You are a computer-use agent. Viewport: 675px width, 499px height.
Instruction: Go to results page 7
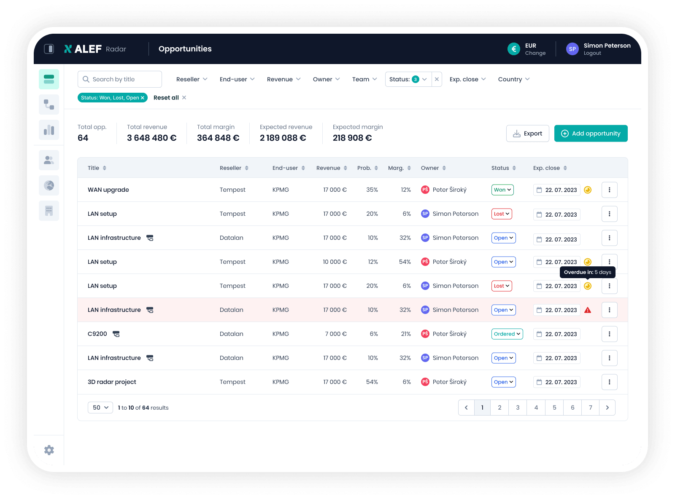(x=591, y=408)
